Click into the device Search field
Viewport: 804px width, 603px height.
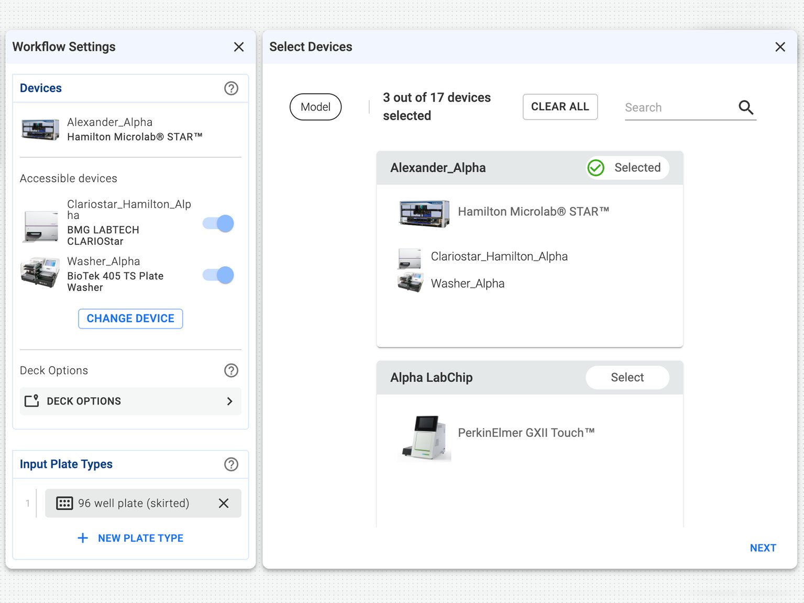tap(678, 107)
